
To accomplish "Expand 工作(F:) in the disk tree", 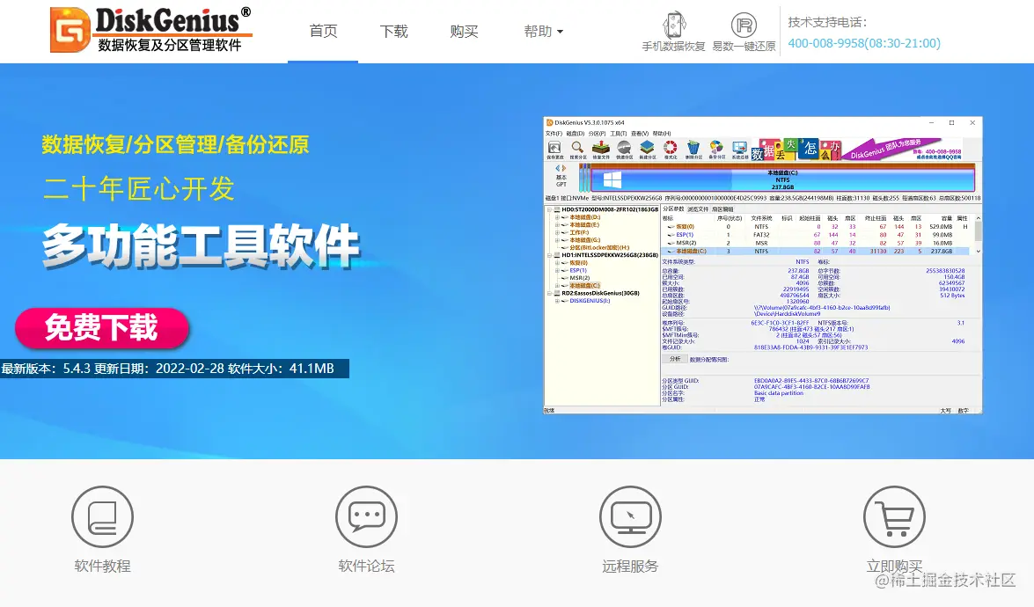I will tap(556, 232).
